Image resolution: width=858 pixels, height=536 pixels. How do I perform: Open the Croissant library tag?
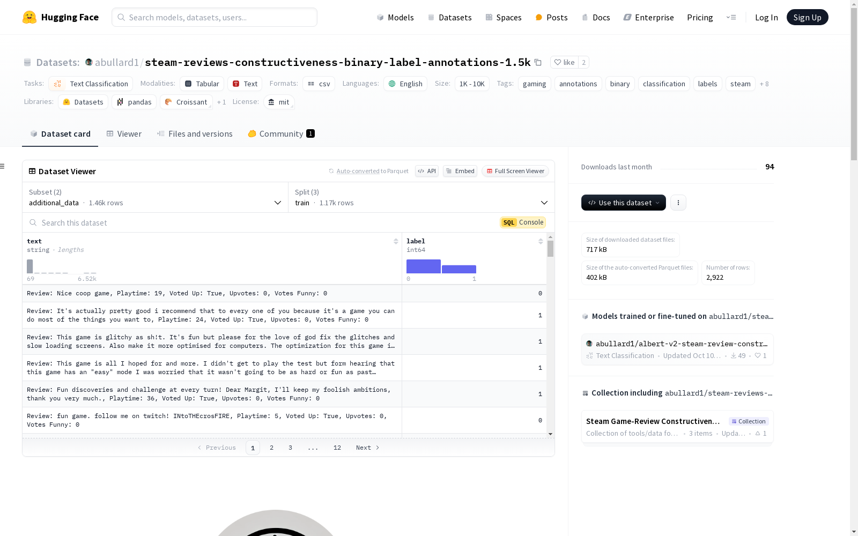coord(186,102)
